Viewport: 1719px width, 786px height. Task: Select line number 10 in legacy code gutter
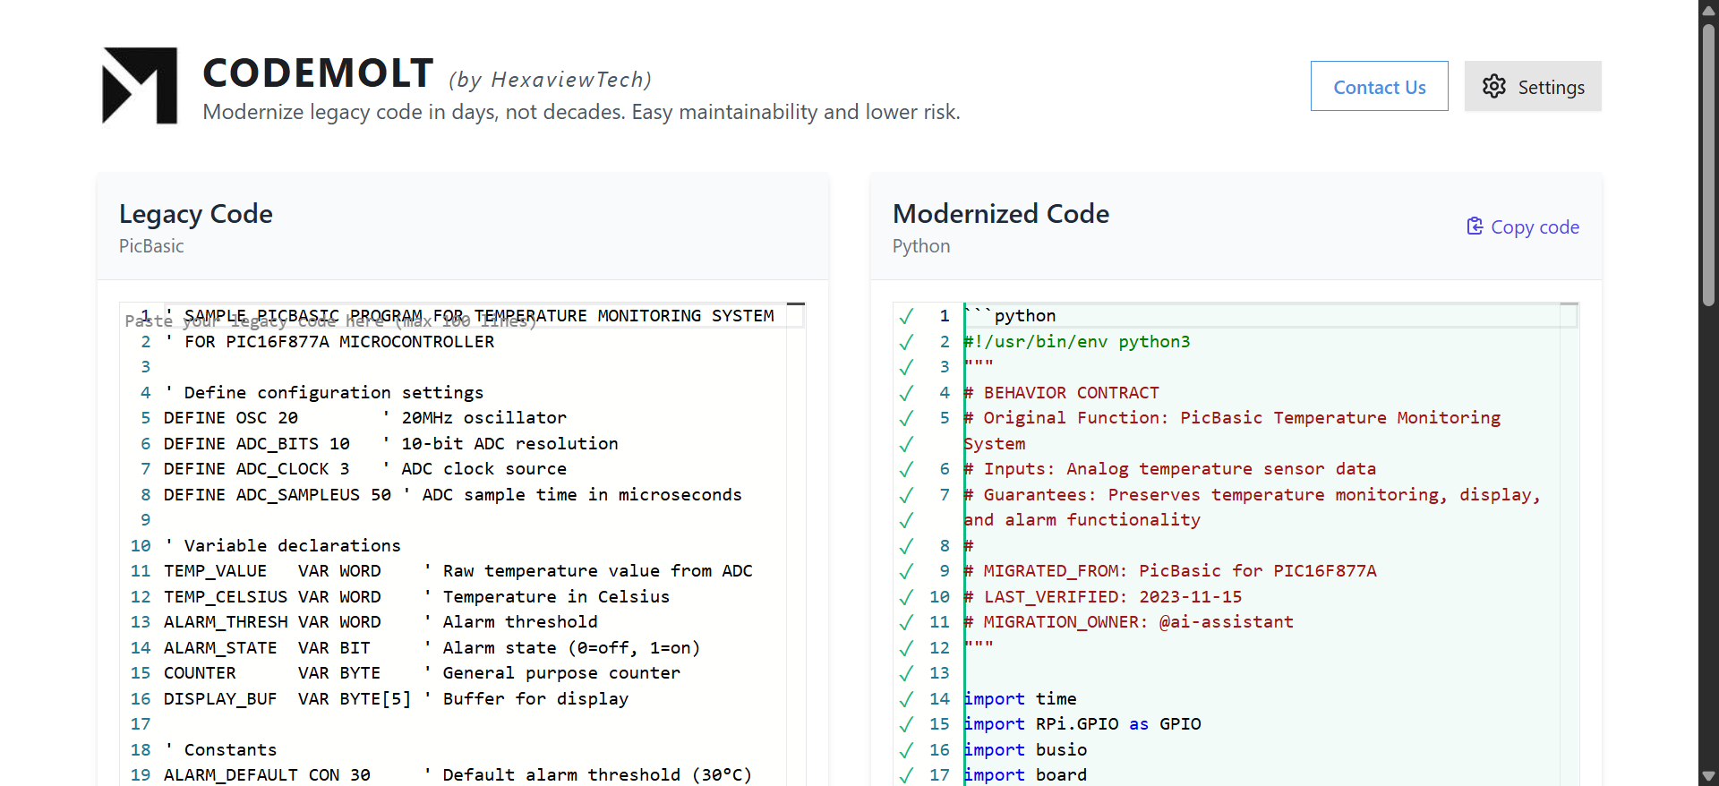(x=141, y=546)
